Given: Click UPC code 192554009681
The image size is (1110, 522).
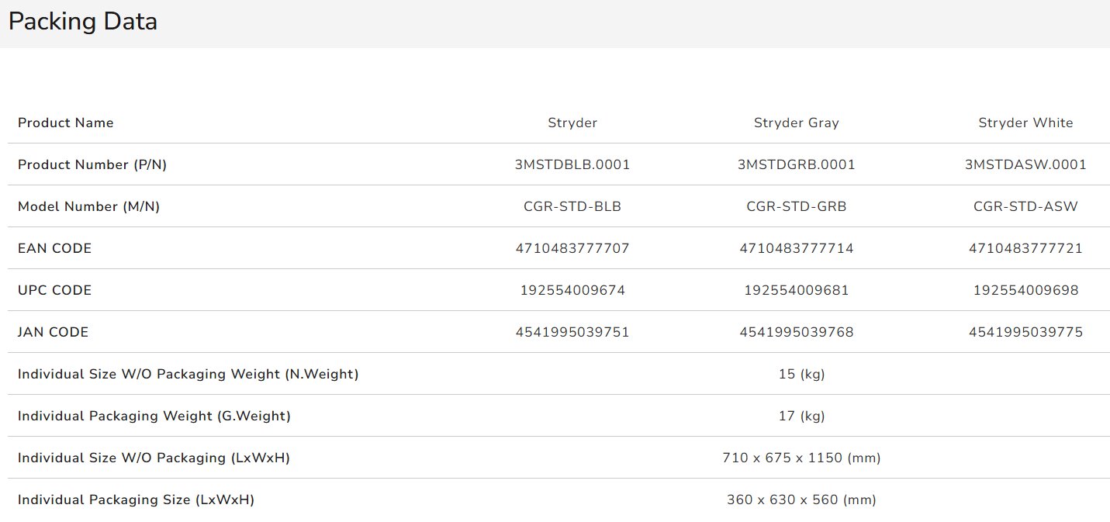Looking at the screenshot, I should (796, 290).
